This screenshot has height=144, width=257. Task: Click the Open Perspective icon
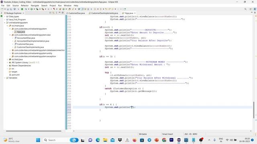click(251, 9)
